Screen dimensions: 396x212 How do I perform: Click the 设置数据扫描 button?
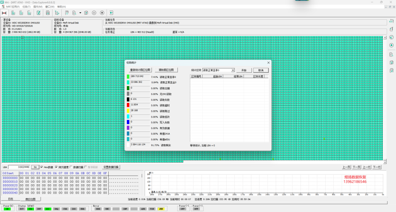coord(111,167)
